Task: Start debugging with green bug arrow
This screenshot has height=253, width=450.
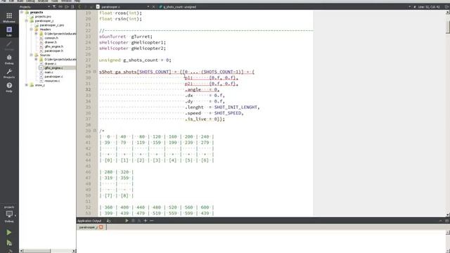Action: coord(9,242)
